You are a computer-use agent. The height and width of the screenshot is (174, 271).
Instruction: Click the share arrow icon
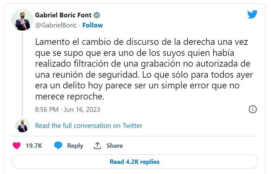(x=97, y=146)
